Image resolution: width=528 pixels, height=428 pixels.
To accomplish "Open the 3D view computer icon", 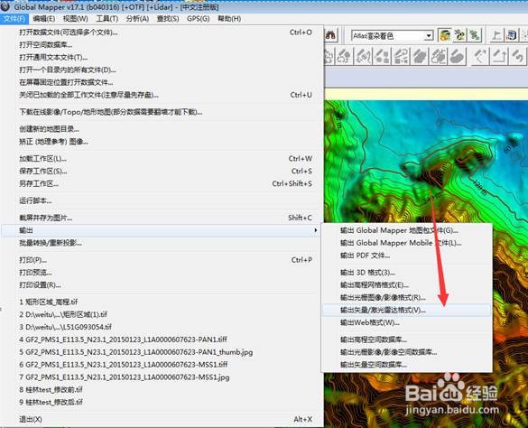I will [x=511, y=35].
